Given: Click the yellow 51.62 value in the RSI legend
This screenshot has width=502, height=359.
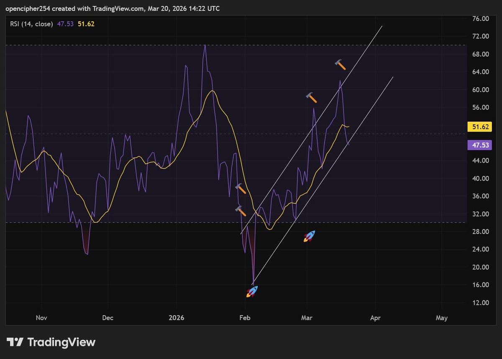Looking at the screenshot, I should [86, 24].
